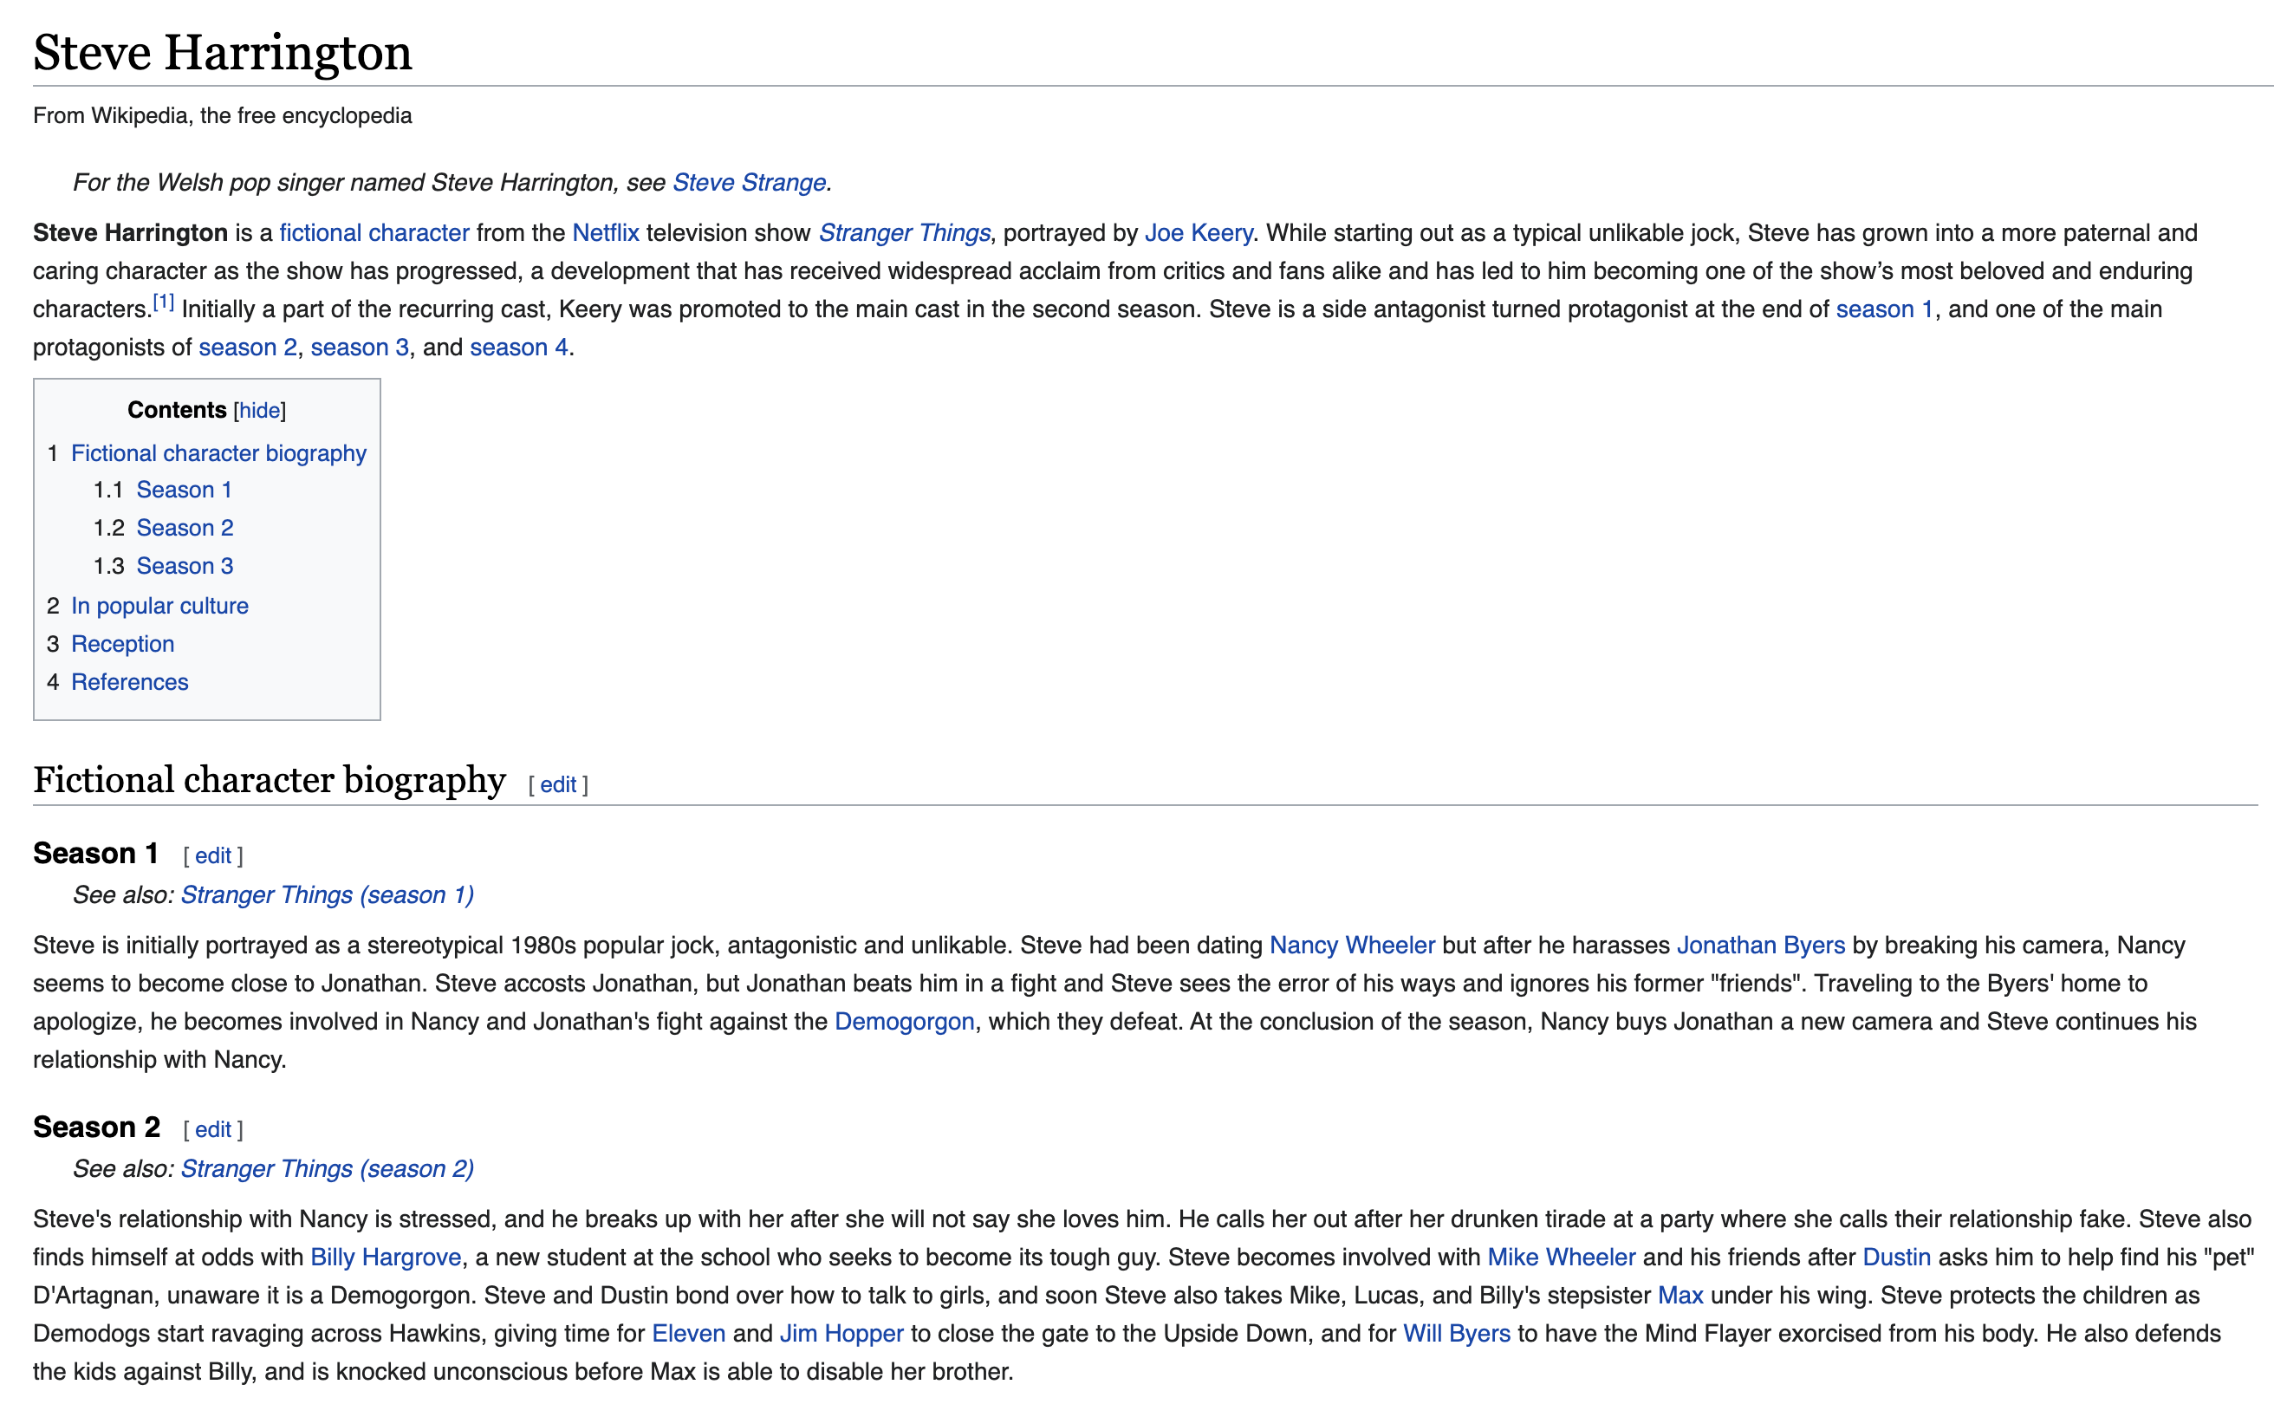
Task: Edit the Fictional character biography section
Action: tap(557, 784)
